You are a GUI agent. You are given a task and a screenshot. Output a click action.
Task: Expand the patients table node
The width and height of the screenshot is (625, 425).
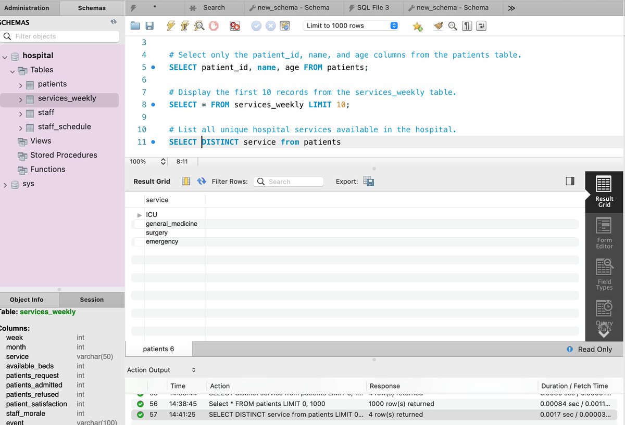coord(20,85)
